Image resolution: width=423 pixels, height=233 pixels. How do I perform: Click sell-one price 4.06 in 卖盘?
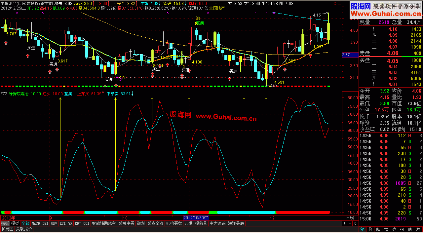pyautogui.click(x=393, y=53)
